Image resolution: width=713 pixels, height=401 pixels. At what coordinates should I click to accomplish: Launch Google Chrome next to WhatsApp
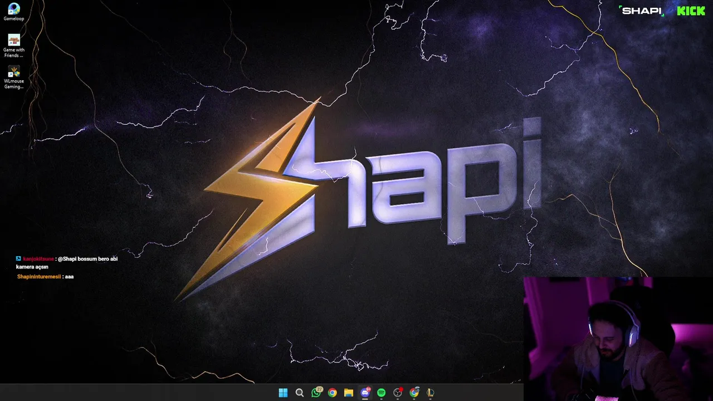[x=332, y=393]
